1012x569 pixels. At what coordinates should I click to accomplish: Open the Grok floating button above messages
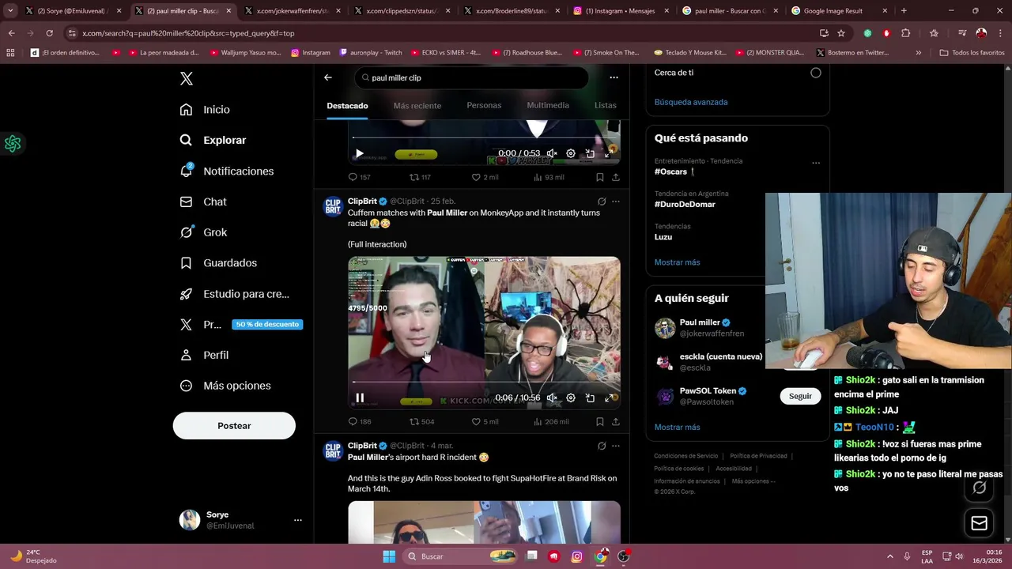[979, 488]
